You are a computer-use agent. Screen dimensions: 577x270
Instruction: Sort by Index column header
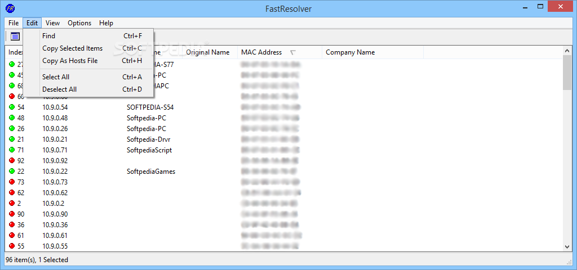point(15,52)
